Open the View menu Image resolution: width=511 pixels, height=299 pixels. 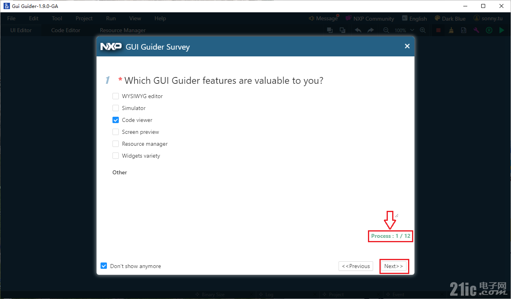[x=135, y=19]
